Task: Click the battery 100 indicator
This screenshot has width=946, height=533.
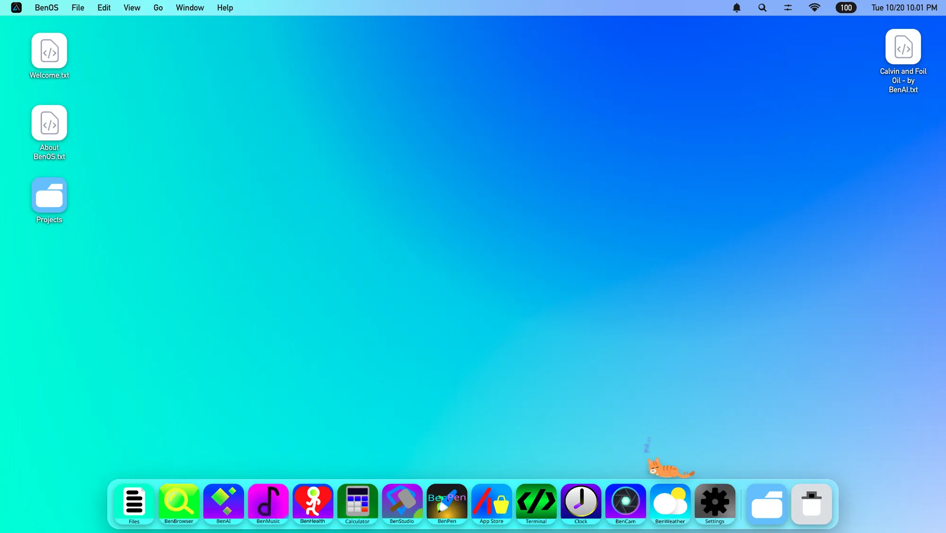Action: click(846, 8)
